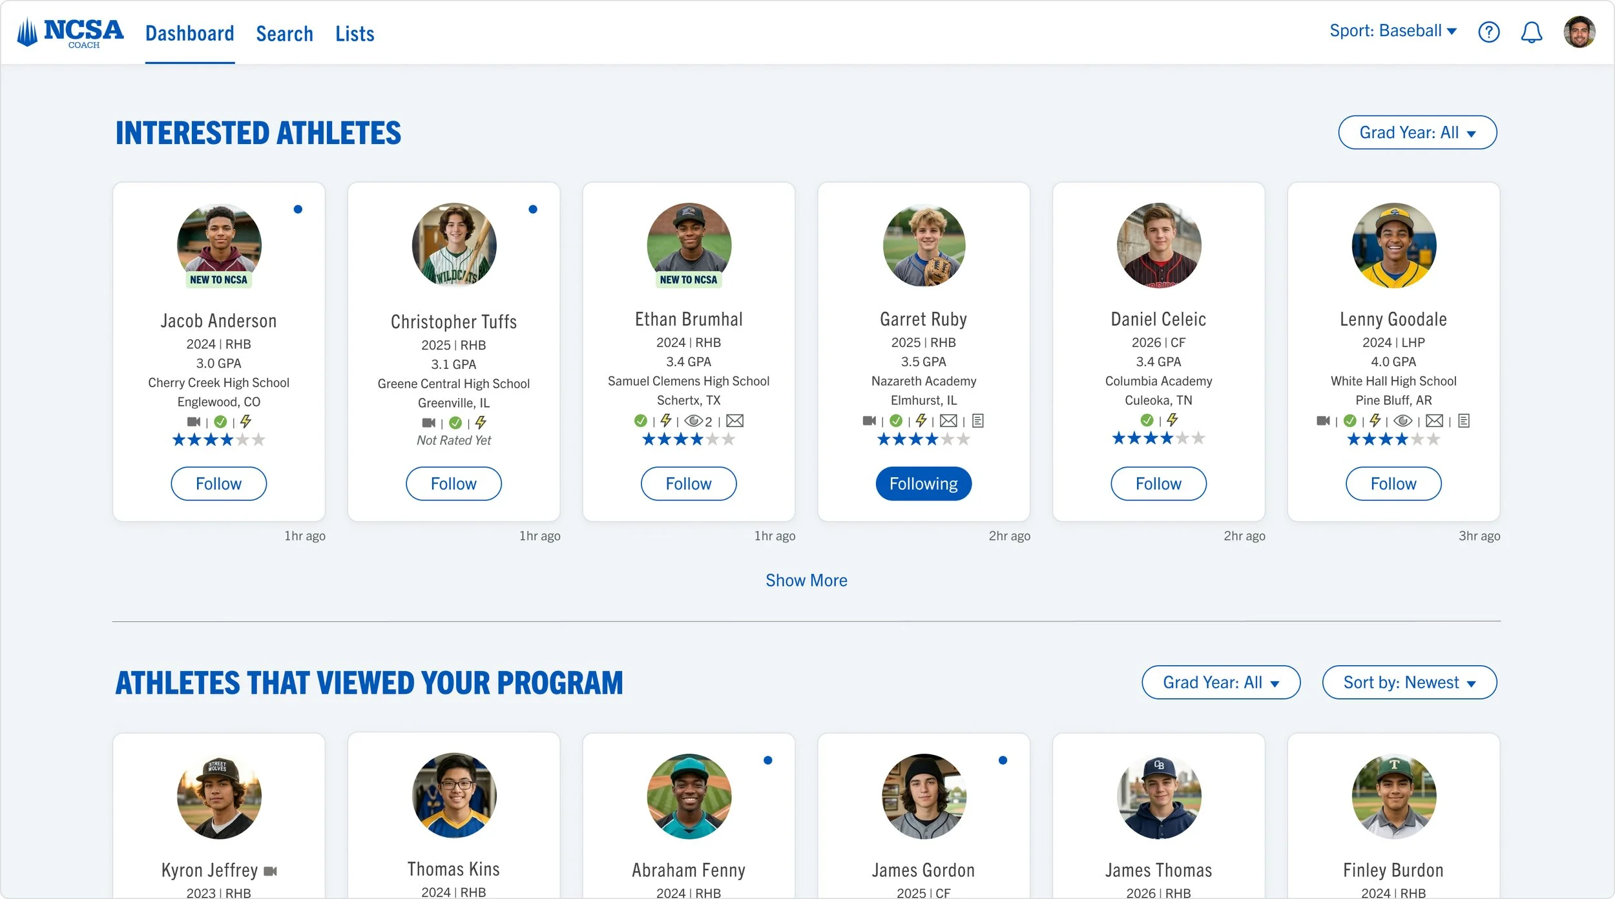
Task: Open the notifications bell icon
Action: tap(1531, 32)
